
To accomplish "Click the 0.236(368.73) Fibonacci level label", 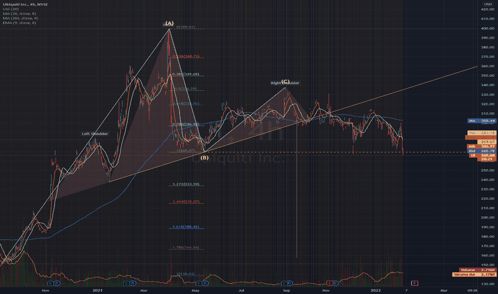I will [x=186, y=56].
